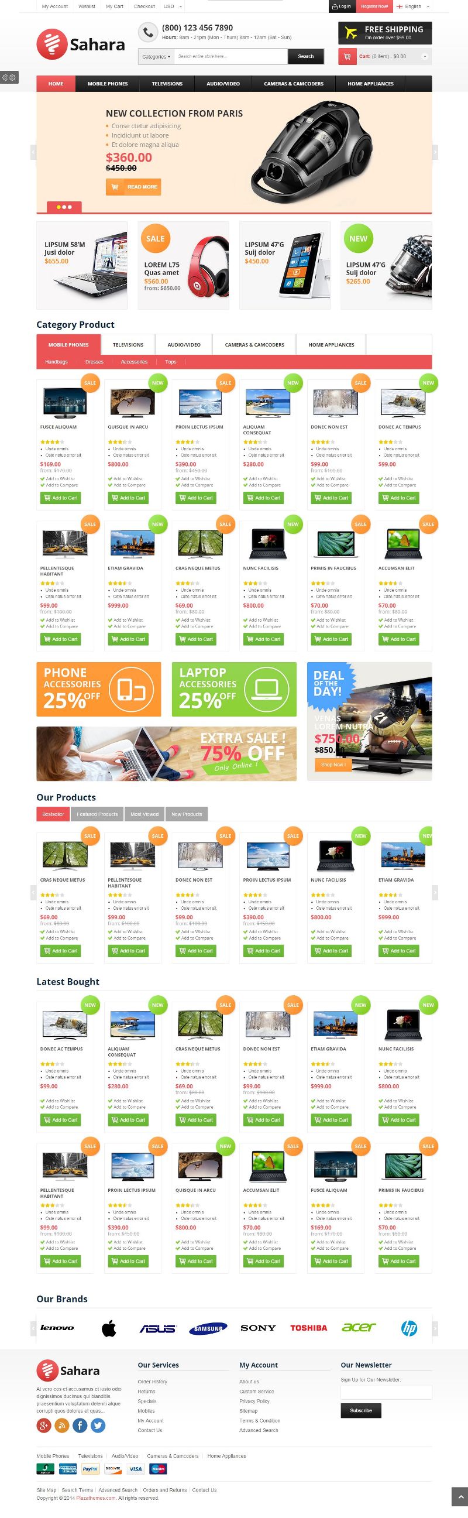Open the USD currency dropdown
Screen dimensions: 468x1518
[173, 6]
